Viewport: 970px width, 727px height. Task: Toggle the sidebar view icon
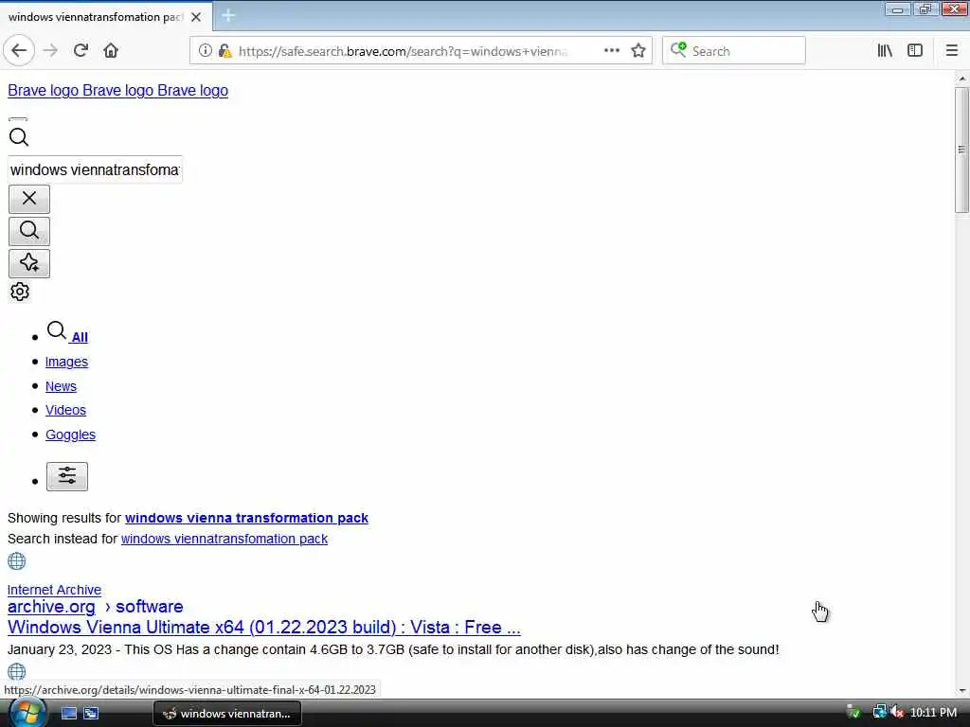(915, 51)
